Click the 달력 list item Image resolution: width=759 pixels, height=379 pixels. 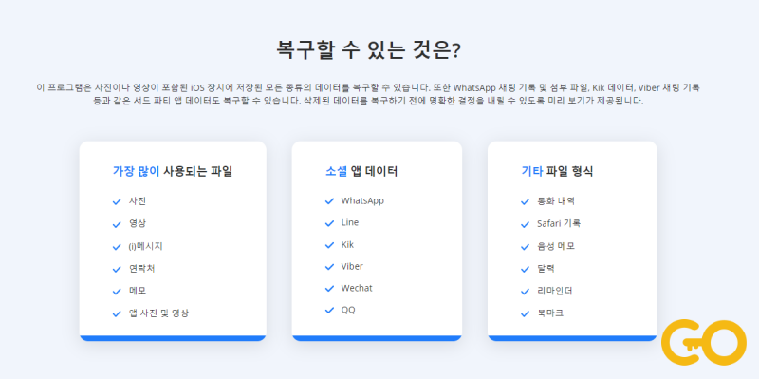(x=546, y=268)
